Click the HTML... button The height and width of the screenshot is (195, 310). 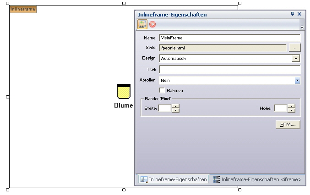288,125
